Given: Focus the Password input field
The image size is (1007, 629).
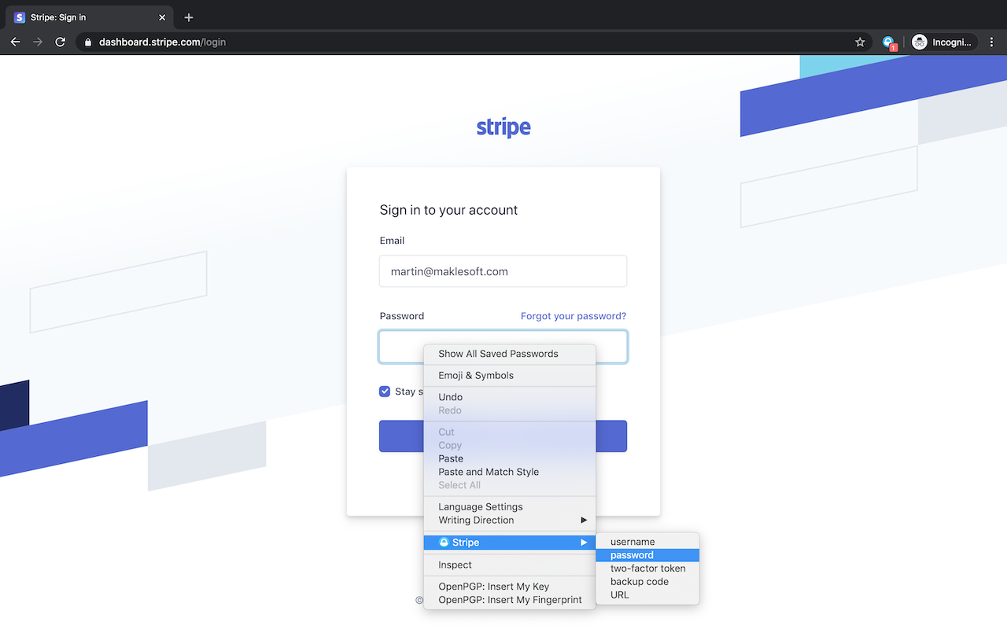Looking at the screenshot, I should point(503,347).
